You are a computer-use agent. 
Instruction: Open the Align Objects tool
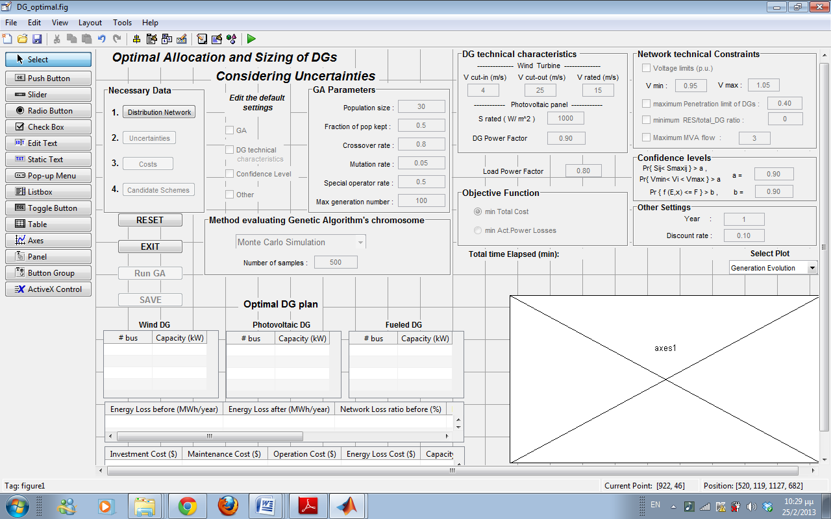click(136, 39)
